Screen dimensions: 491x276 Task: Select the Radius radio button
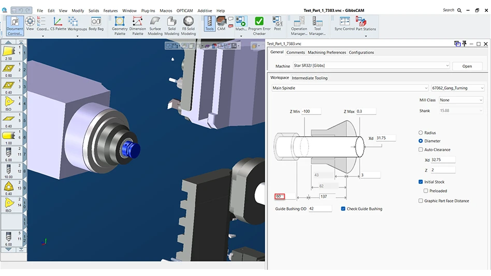point(421,133)
